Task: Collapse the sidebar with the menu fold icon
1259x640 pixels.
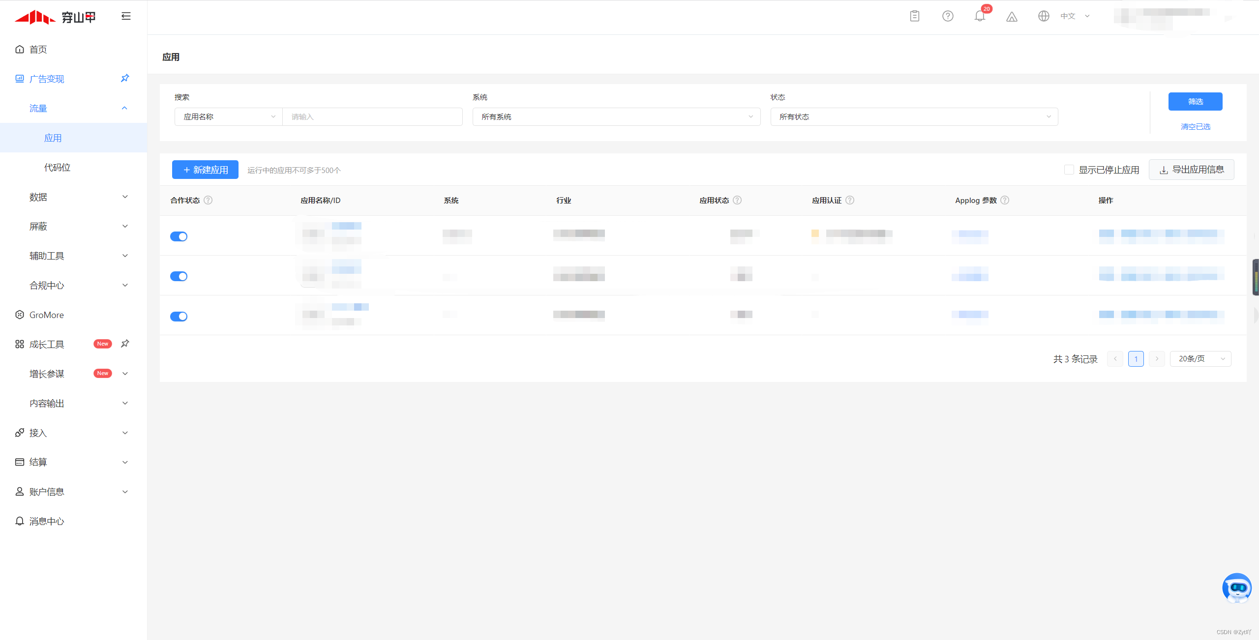Action: (x=126, y=16)
